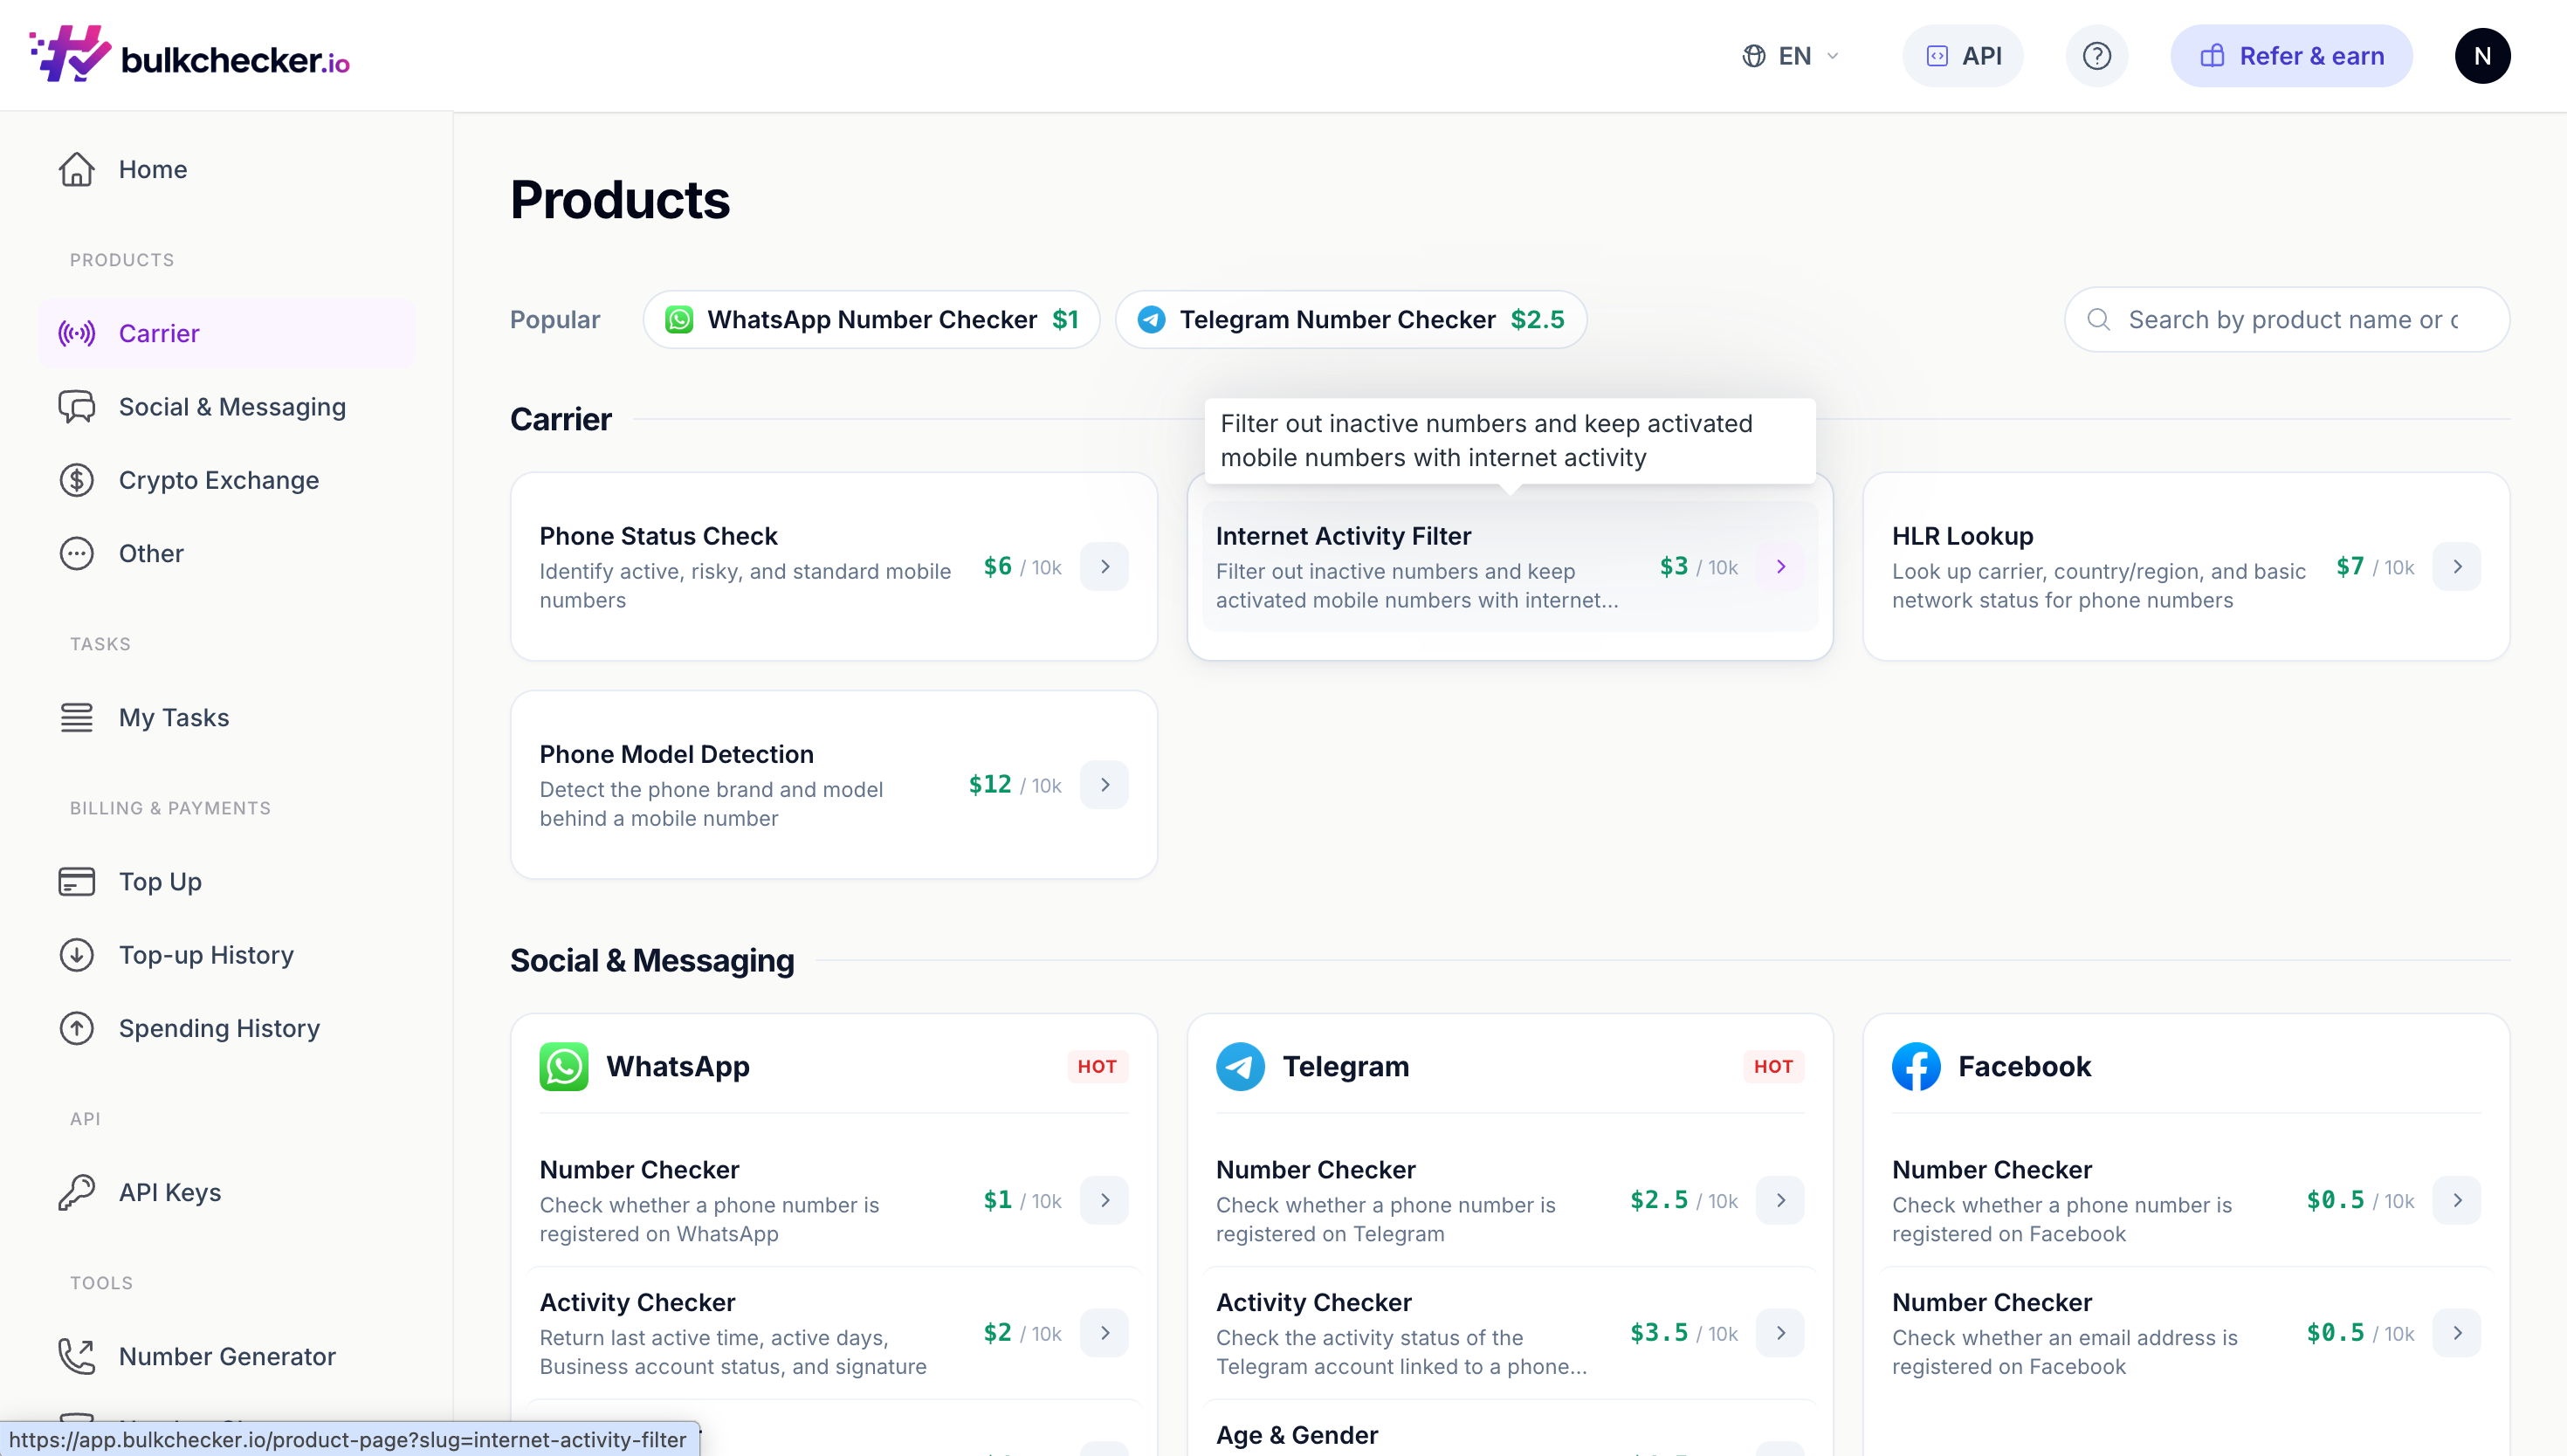Select the popular WhatsApp Number Checker chip
Image resolution: width=2567 pixels, height=1456 pixels.
(871, 319)
